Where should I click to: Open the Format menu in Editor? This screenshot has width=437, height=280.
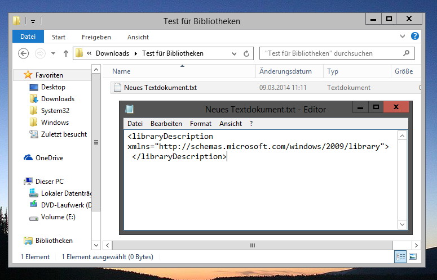(201, 124)
